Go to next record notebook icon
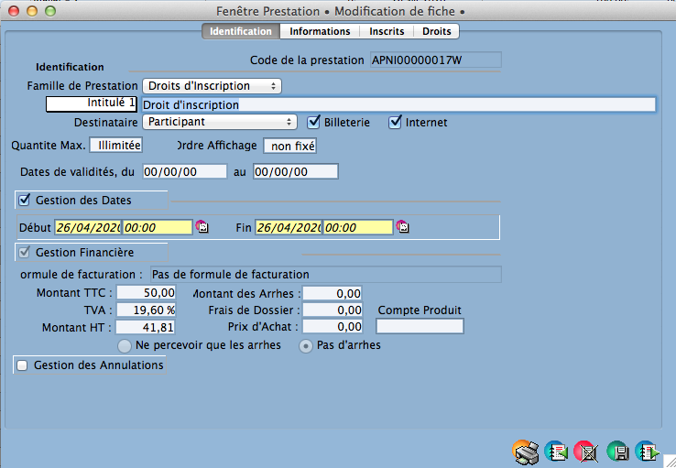This screenshot has width=676, height=468. tap(648, 452)
